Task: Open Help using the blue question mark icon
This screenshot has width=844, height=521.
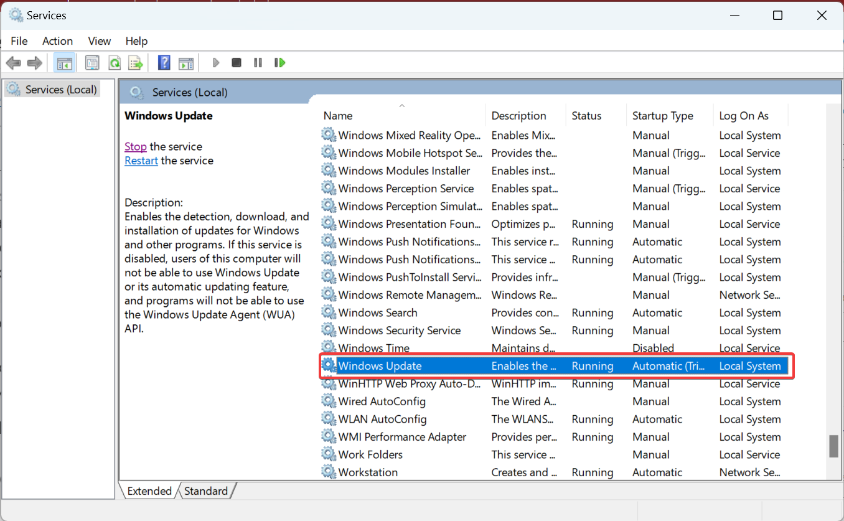Action: [x=164, y=63]
